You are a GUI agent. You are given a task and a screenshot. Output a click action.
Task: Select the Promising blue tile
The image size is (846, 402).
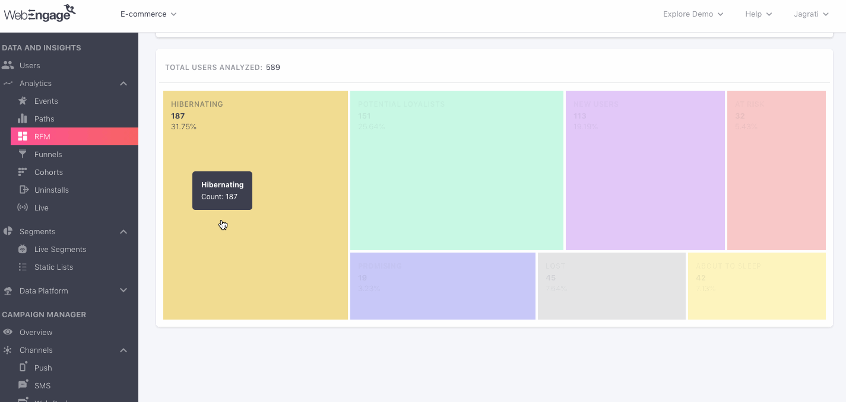tap(443, 286)
